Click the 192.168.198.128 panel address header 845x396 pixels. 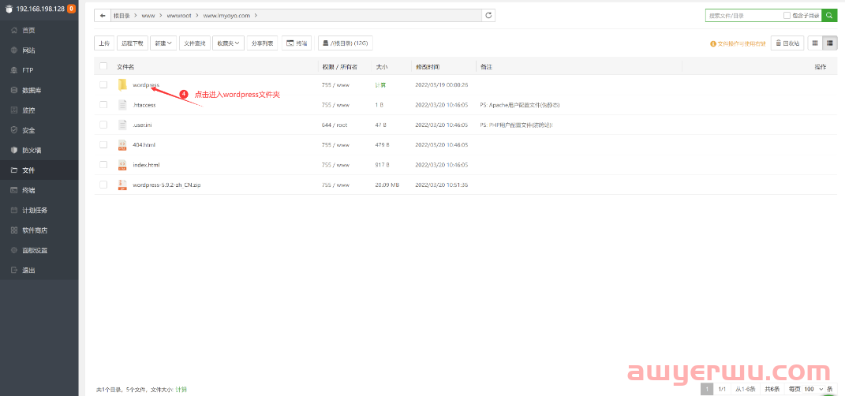pos(40,9)
